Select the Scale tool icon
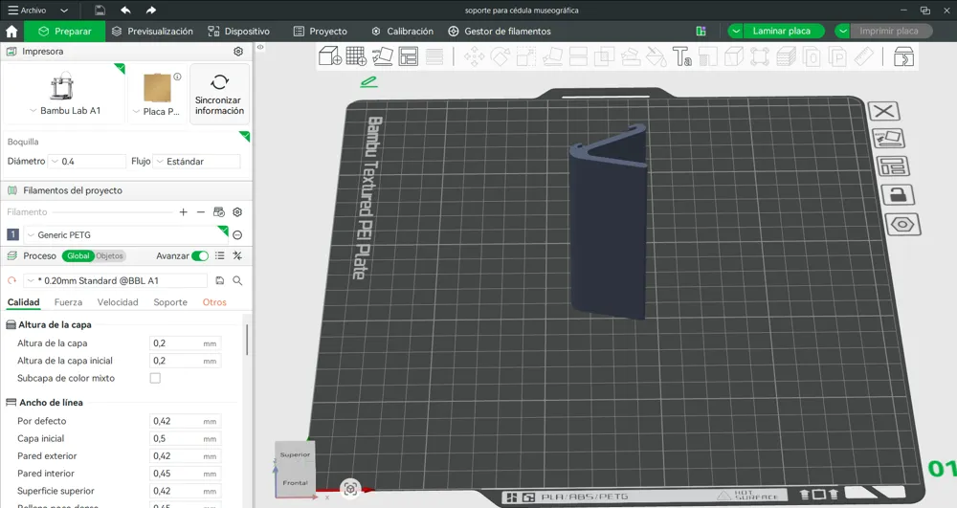Image resolution: width=957 pixels, height=508 pixels. [525, 56]
